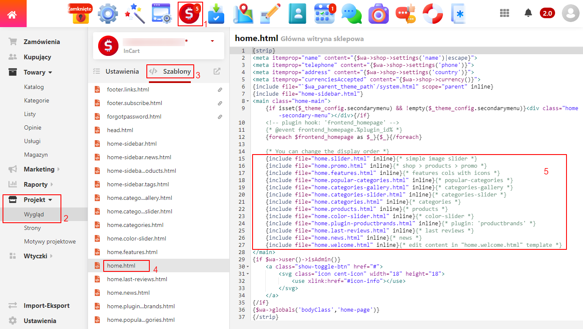The width and height of the screenshot is (583, 329).
Task: Place cursor on line 15 home.slider.html include
Action: [x=371, y=158]
